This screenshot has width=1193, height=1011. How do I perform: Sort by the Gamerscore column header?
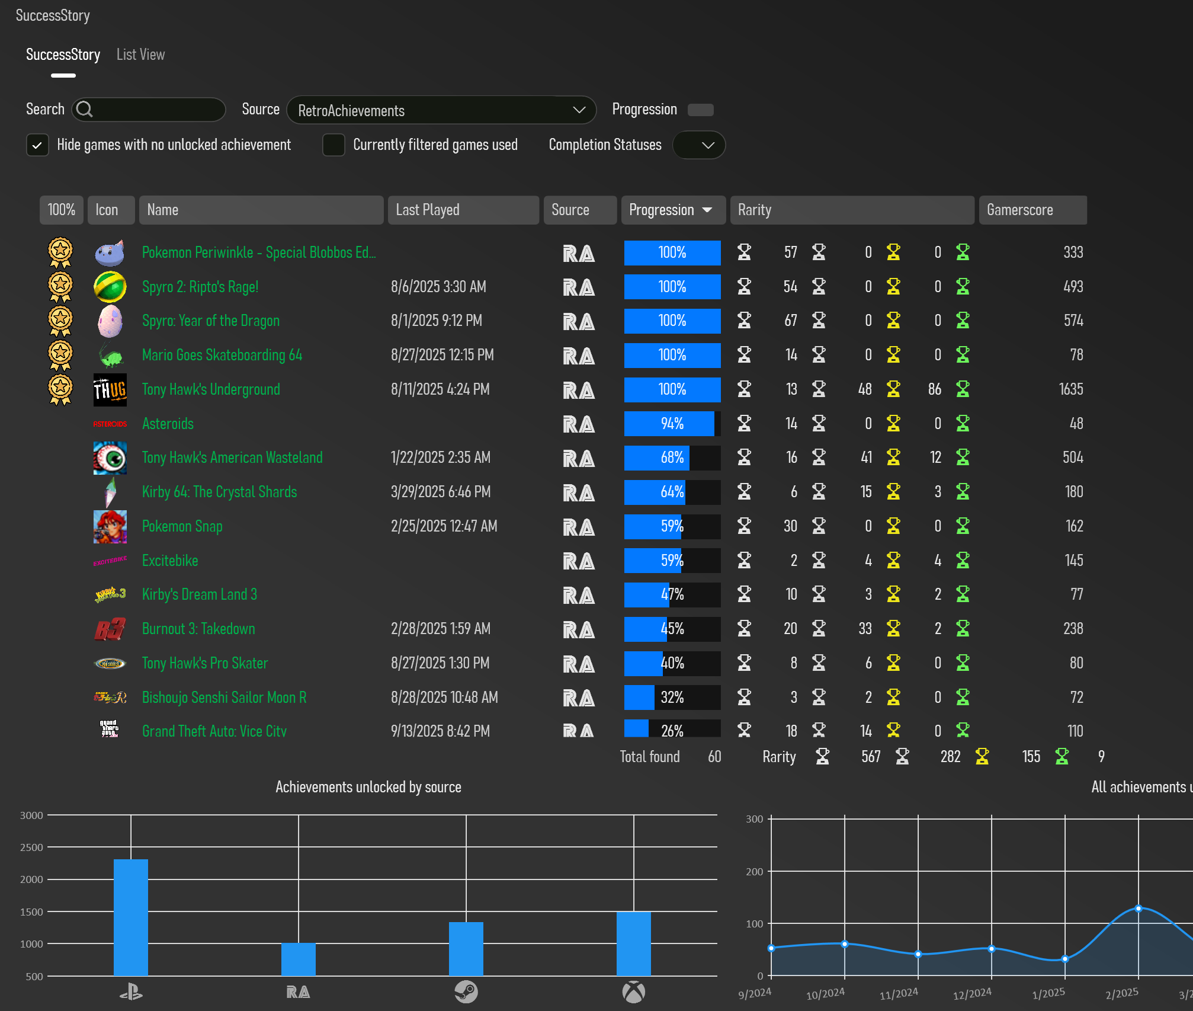click(x=1032, y=210)
